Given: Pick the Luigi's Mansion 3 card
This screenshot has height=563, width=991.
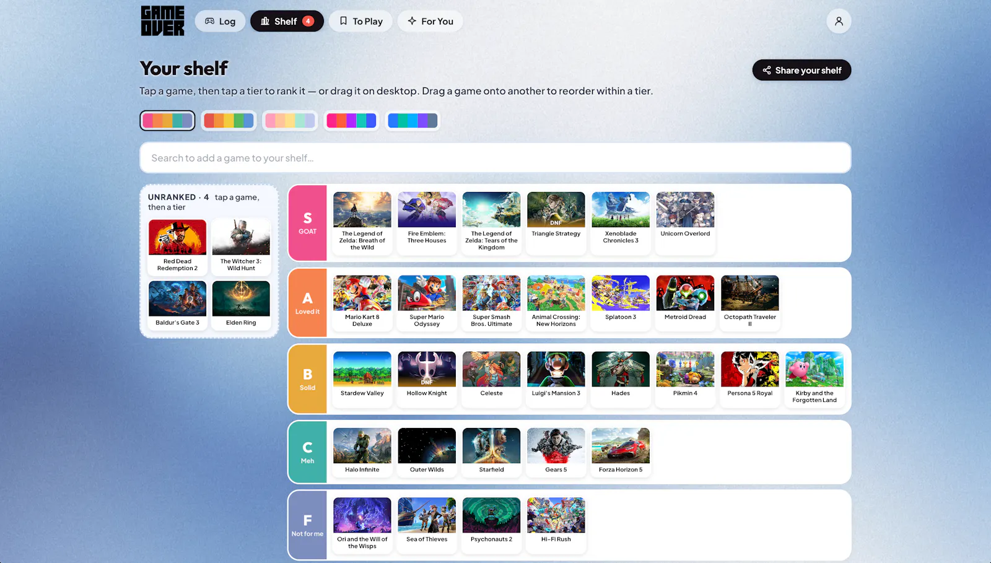Looking at the screenshot, I should click(556, 379).
